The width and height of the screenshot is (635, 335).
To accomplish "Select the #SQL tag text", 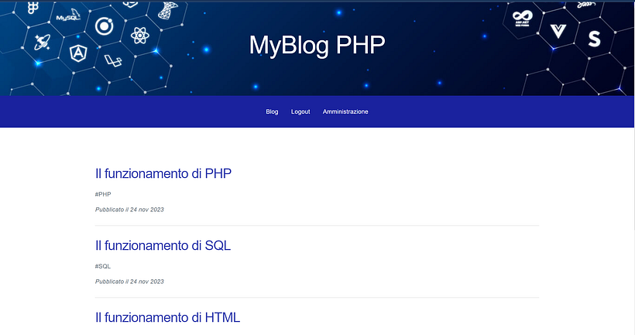I will [x=103, y=266].
